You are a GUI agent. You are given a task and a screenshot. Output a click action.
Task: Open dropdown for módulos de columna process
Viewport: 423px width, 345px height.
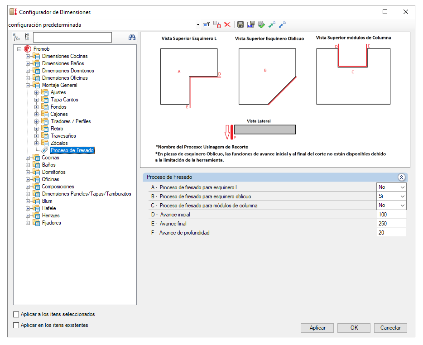(x=402, y=206)
